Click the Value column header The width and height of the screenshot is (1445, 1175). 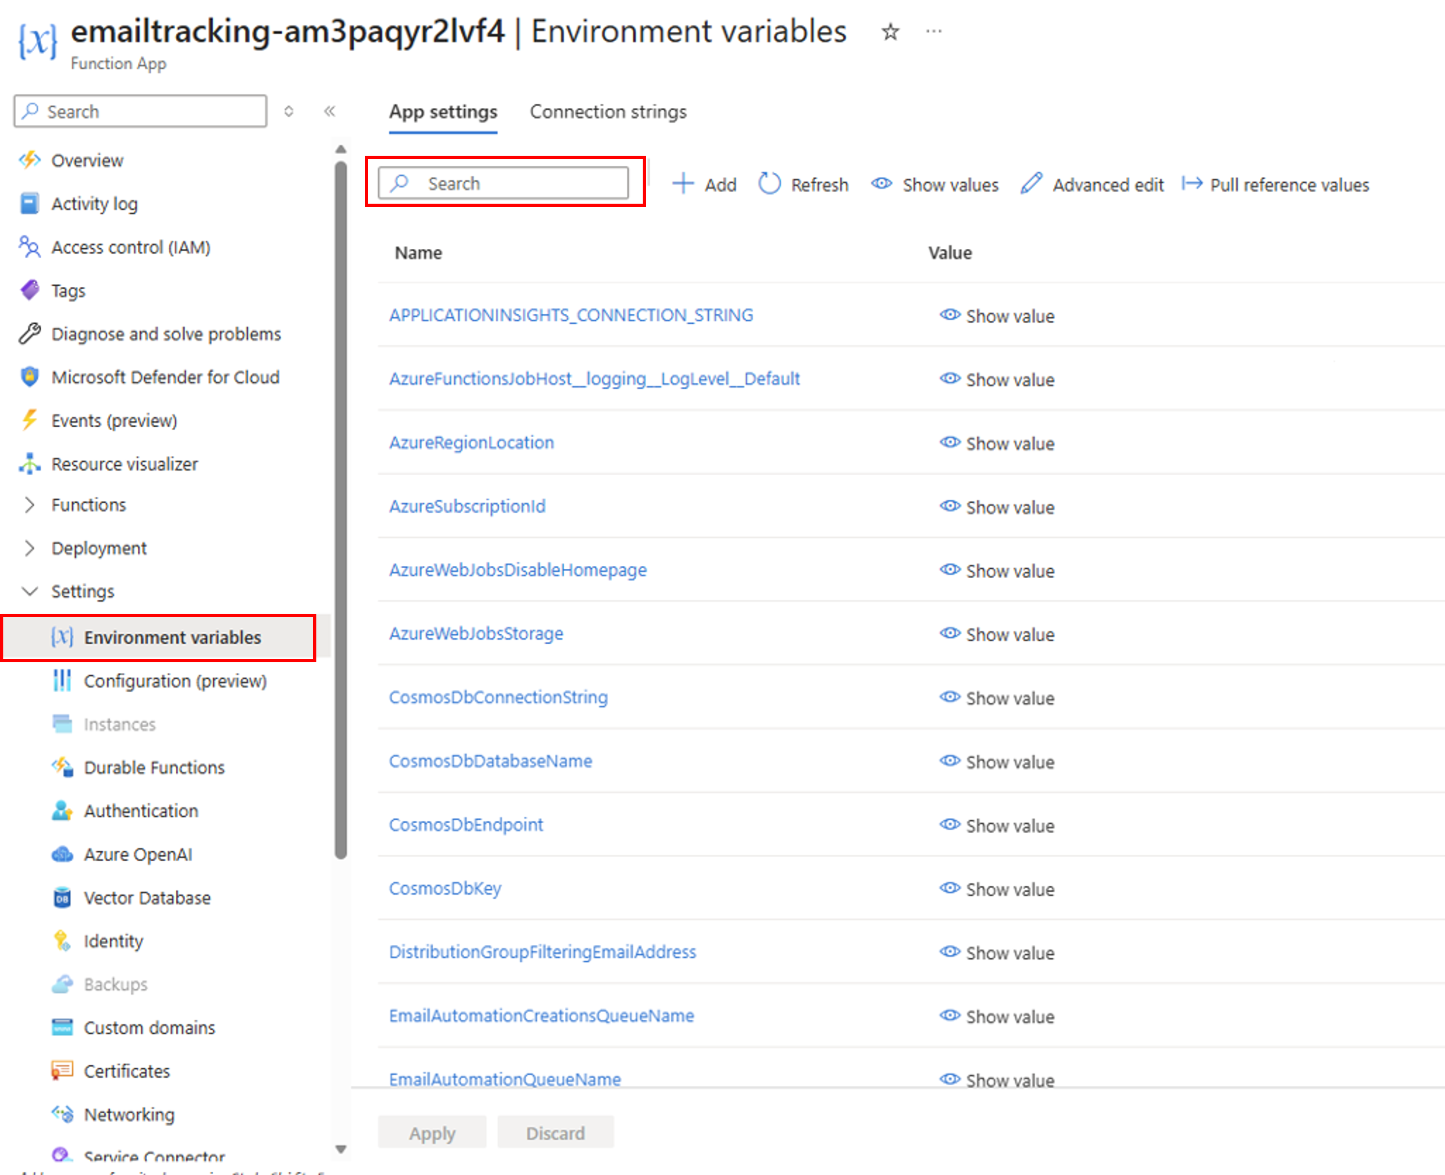(950, 253)
